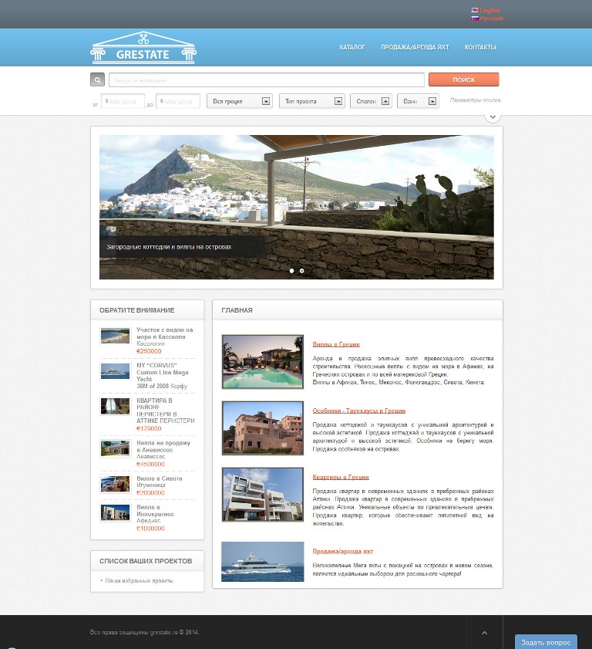Viewport: 592px width, 649px height.
Task: Focus the name search input field
Action: point(267,80)
